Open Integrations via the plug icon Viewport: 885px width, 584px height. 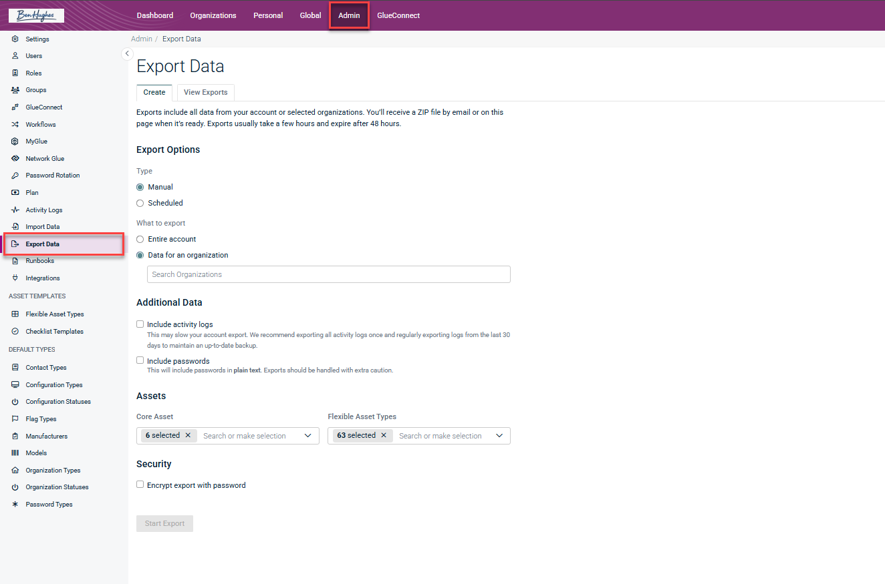click(x=15, y=278)
